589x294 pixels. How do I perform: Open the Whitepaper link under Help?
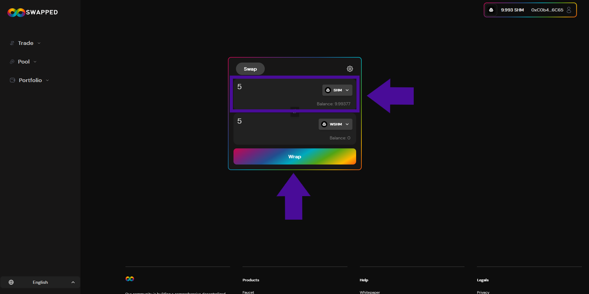370,292
